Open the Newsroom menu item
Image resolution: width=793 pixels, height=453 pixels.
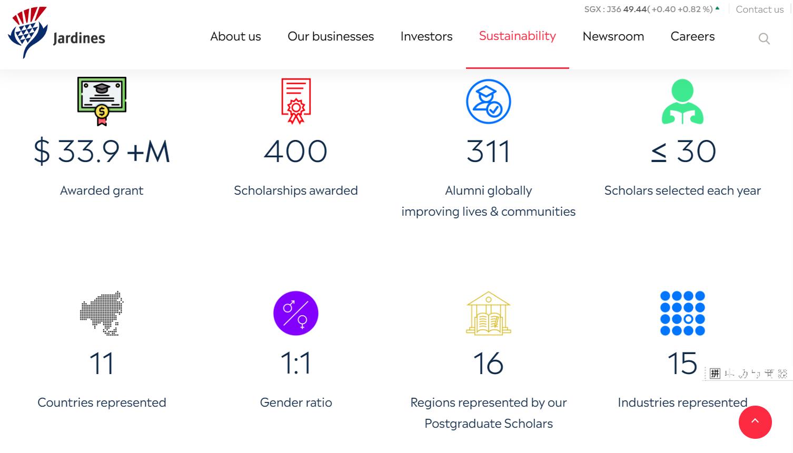click(x=613, y=36)
